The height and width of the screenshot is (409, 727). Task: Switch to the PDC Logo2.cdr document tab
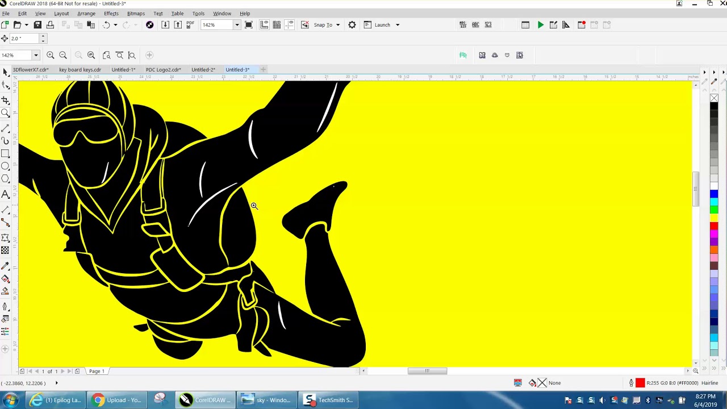pyautogui.click(x=163, y=70)
